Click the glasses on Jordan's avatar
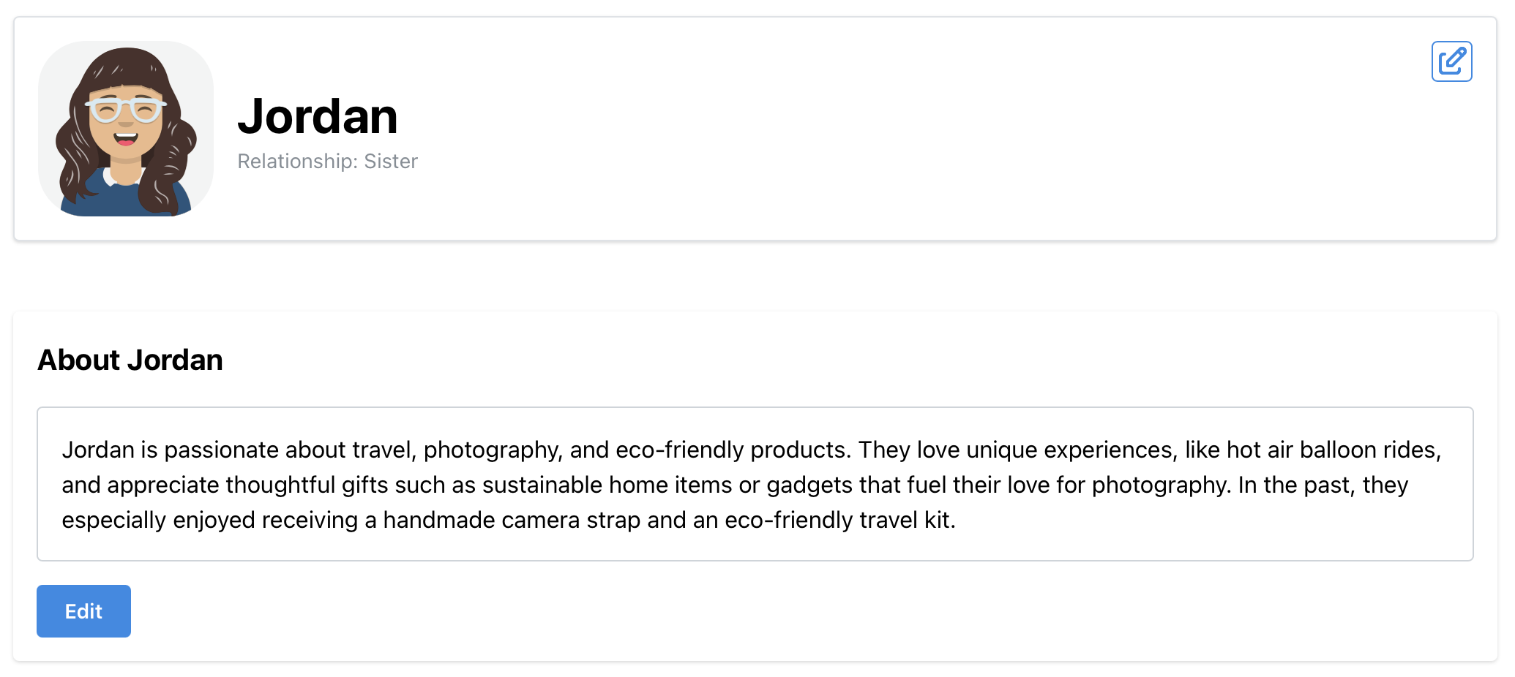Viewport: 1515px width, 677px height. 126,110
